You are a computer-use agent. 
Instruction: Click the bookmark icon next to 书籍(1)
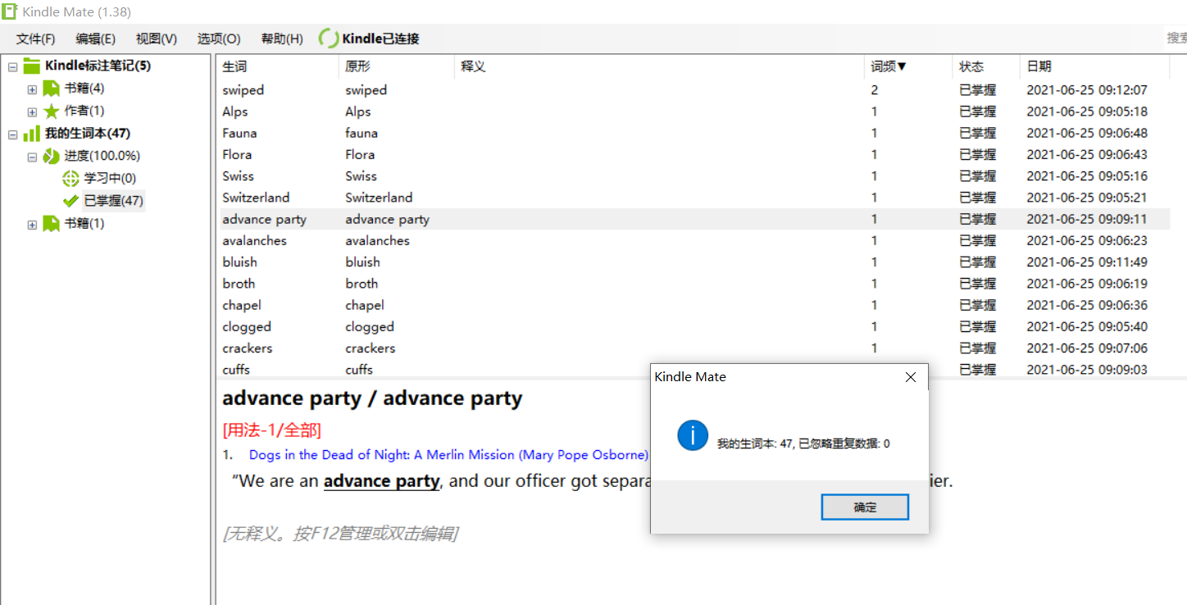tap(52, 223)
